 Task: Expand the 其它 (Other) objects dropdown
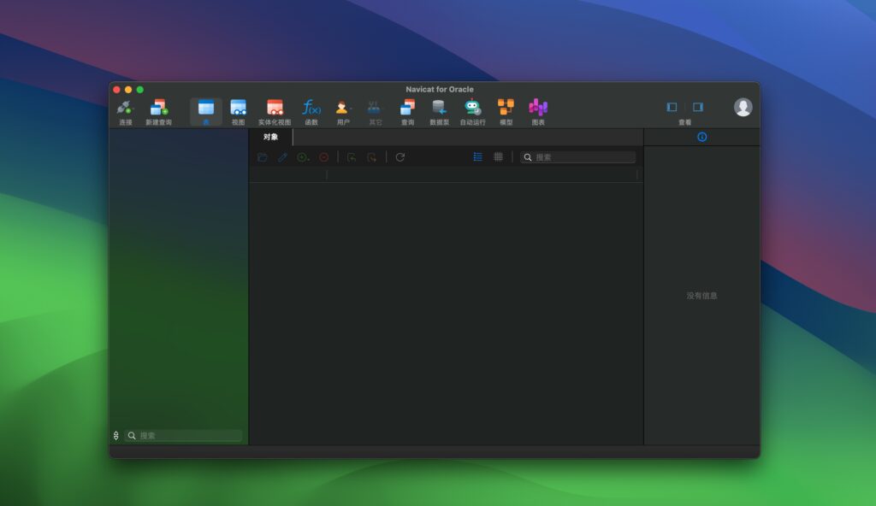pyautogui.click(x=372, y=109)
